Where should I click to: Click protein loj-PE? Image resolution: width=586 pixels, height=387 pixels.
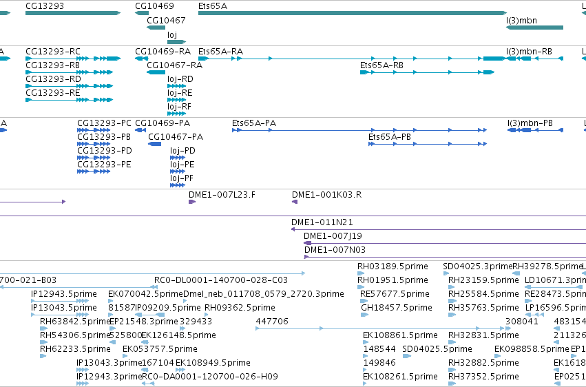178,171
